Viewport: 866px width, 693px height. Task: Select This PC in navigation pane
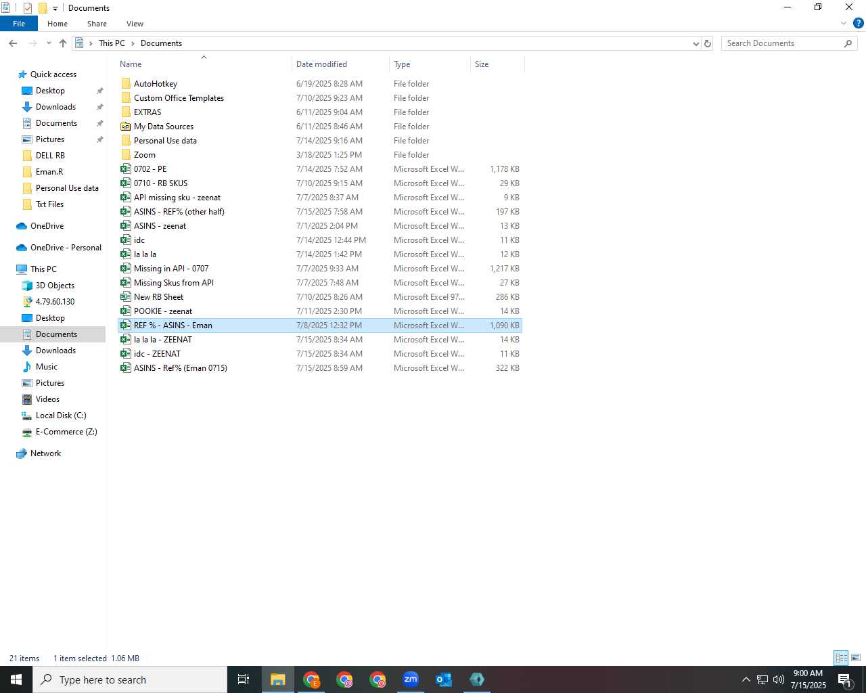(43, 269)
